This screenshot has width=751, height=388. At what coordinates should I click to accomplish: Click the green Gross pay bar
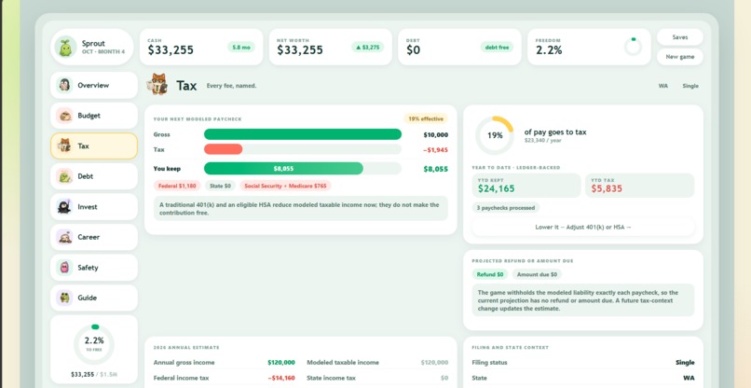[303, 134]
